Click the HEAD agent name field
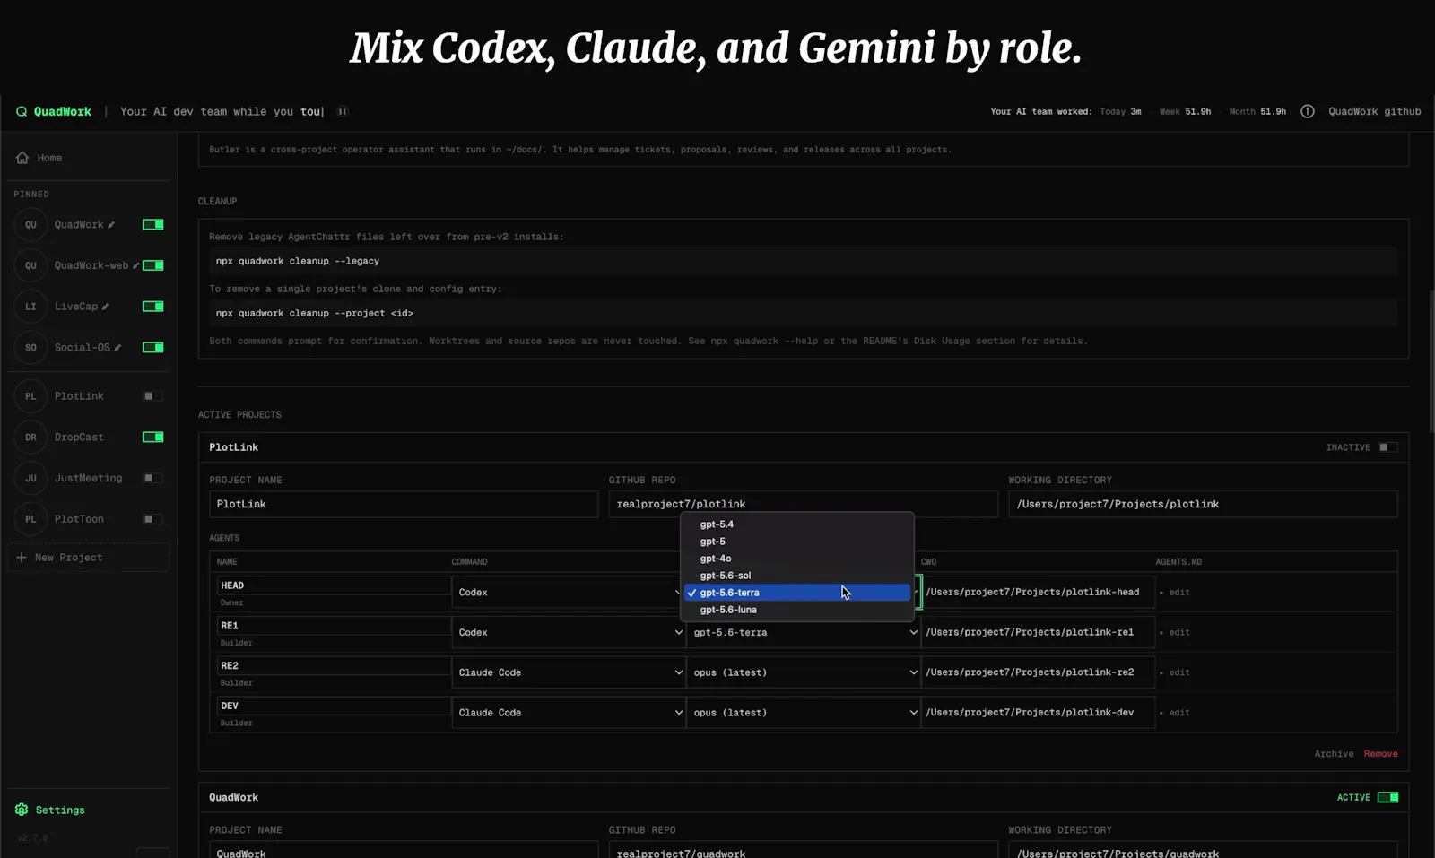Image resolution: width=1435 pixels, height=858 pixels. [334, 585]
